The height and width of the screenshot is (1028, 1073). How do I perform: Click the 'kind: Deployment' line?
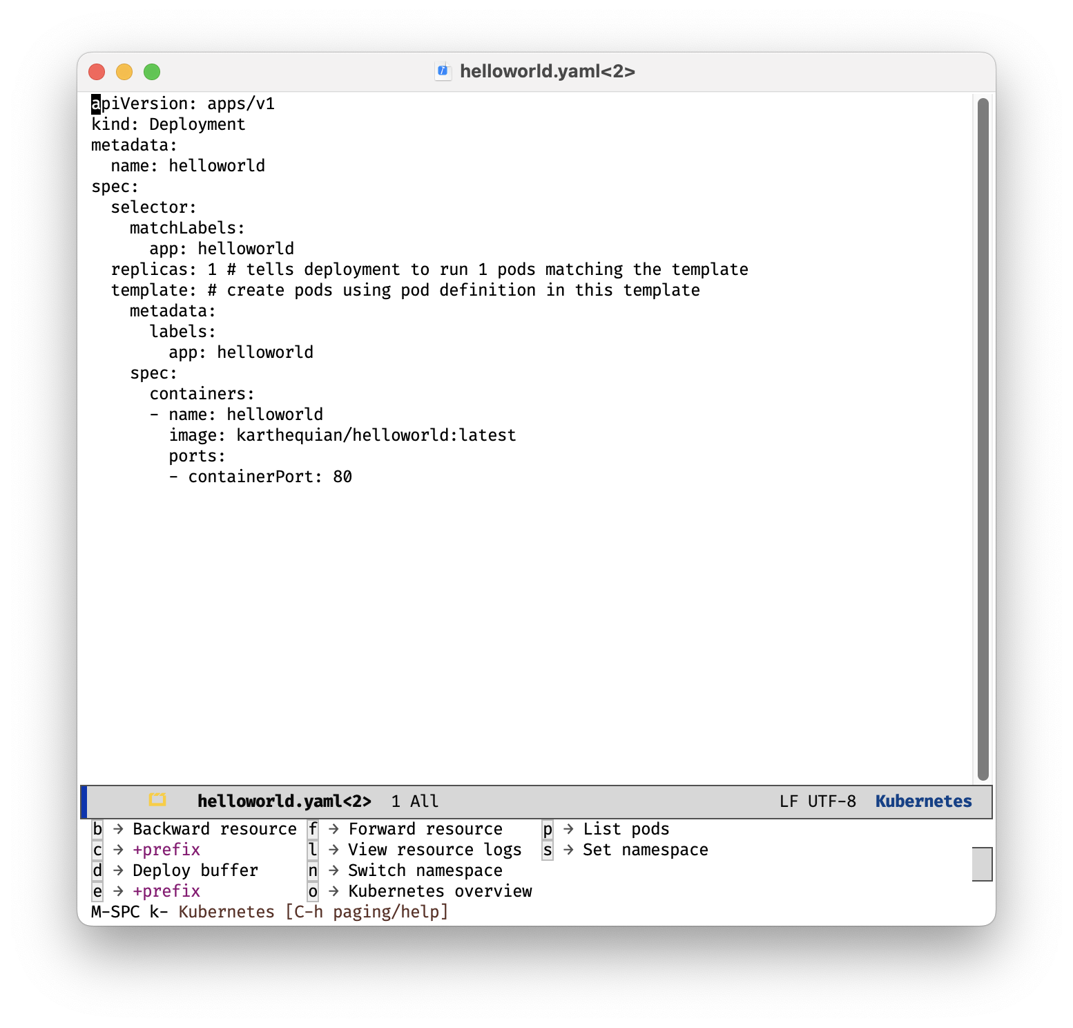click(x=168, y=124)
